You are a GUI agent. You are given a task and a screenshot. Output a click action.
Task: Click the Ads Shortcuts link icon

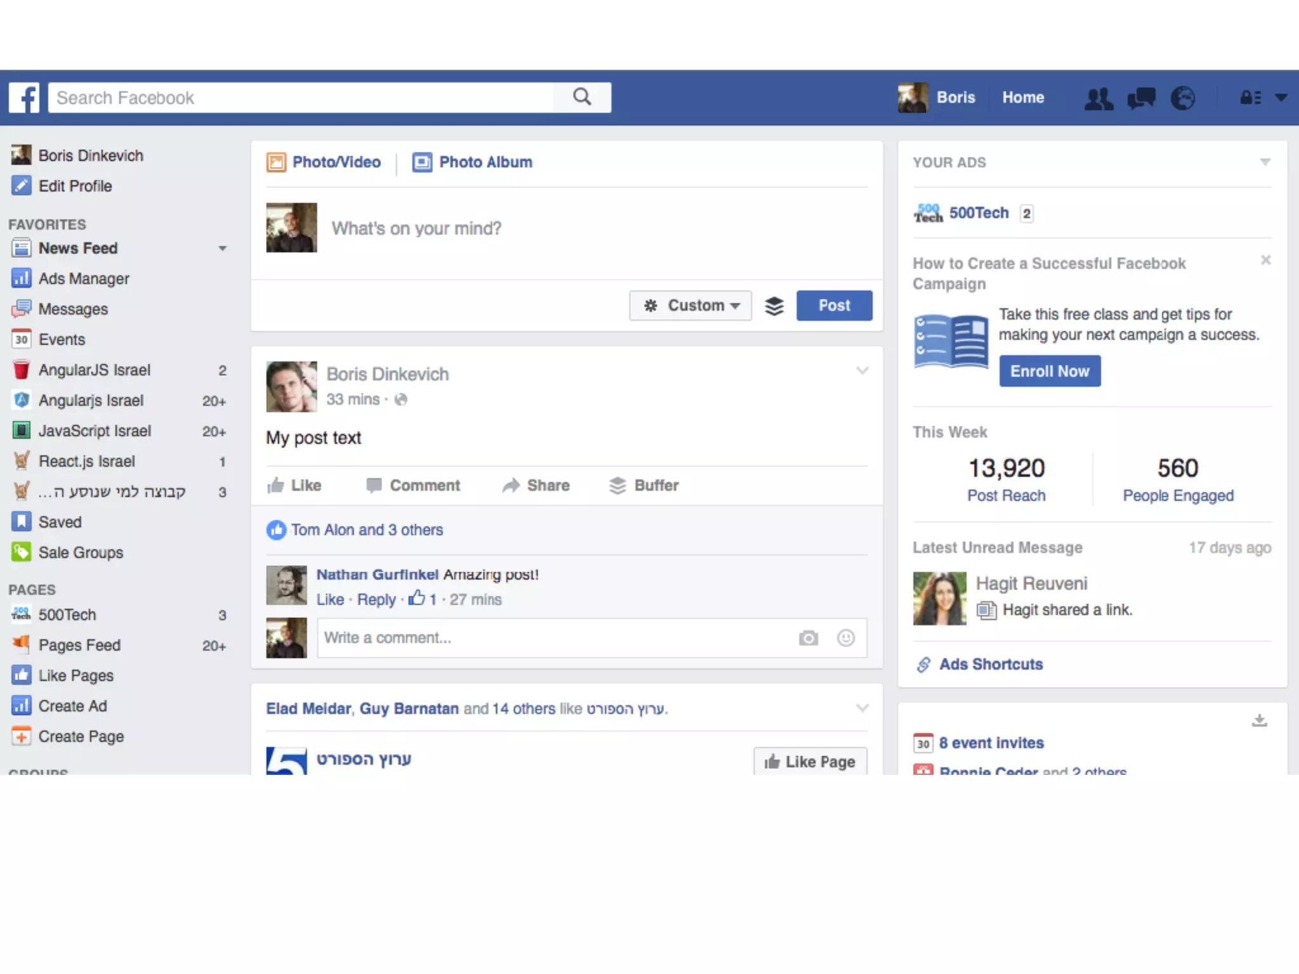coord(924,665)
